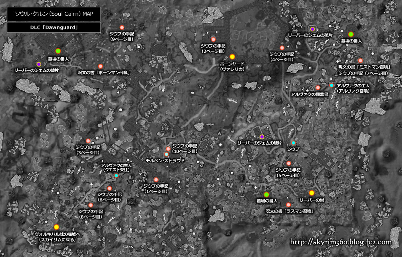This screenshot has width=402, height=257.
Task: Click the label ボーンヤード (ヴァレリカ)
Action: click(232, 67)
